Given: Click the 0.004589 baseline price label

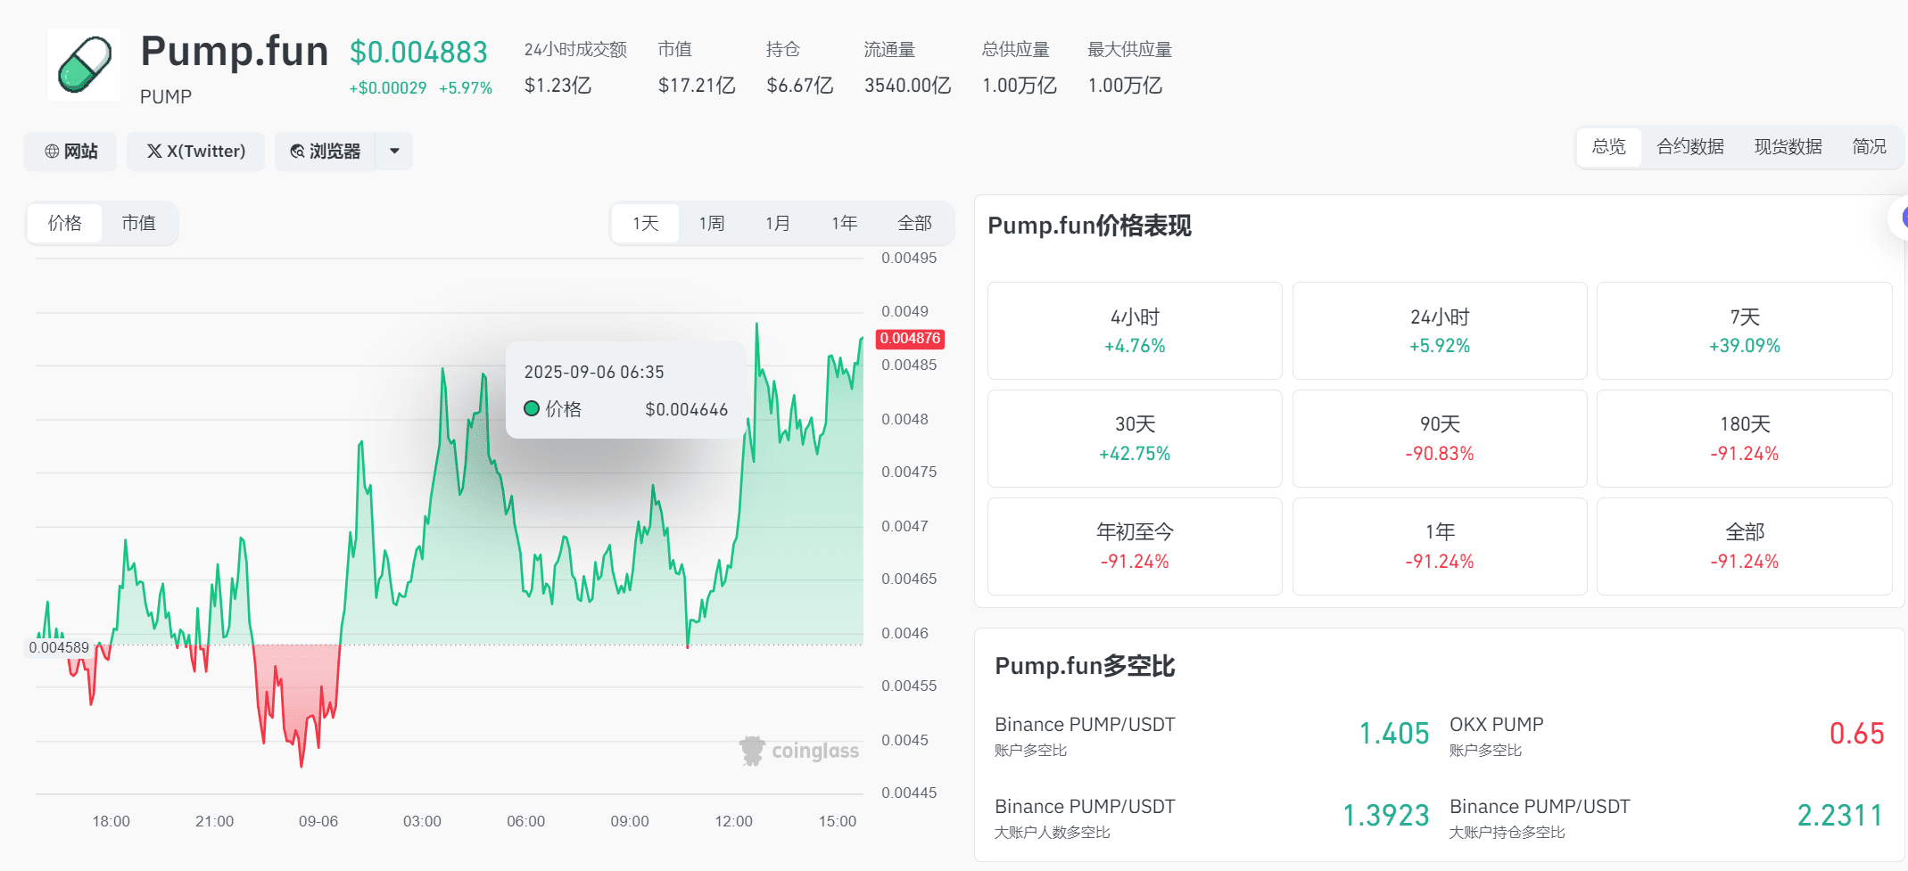Looking at the screenshot, I should [59, 648].
